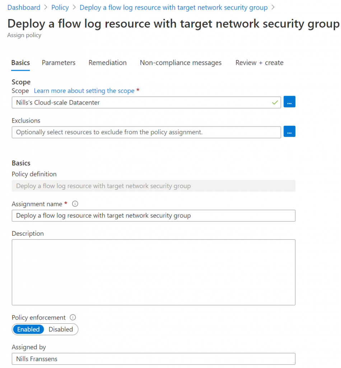Viewport: 341px width, 368px height.
Task: Click the Policy enforcement info icon
Action: (x=73, y=317)
